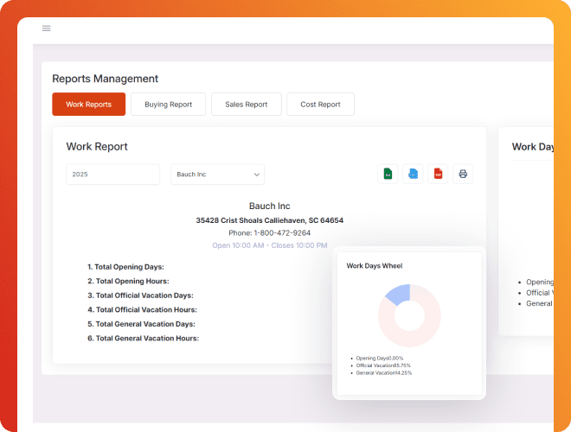Go to the Cost Report tab
This screenshot has width=571, height=432.
click(320, 105)
